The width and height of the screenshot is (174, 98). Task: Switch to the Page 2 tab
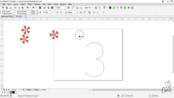pyautogui.click(x=36, y=90)
